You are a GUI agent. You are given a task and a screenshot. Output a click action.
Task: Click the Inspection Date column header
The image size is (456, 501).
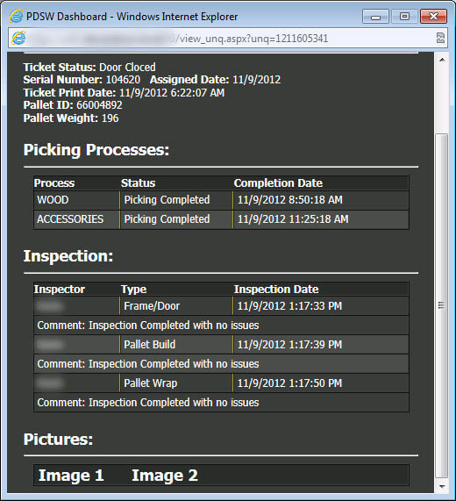276,290
